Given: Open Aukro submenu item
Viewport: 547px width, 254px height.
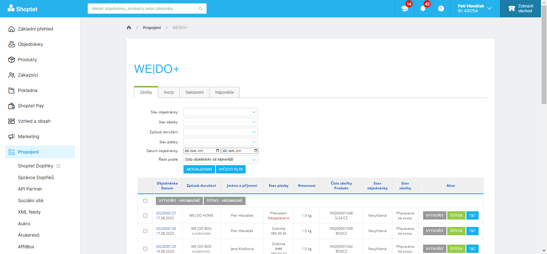Looking at the screenshot, I should tap(24, 224).
